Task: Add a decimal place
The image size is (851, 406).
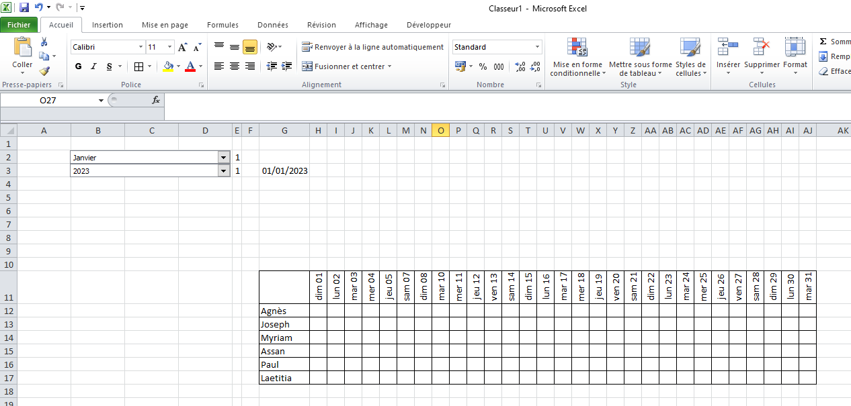Action: (x=520, y=66)
